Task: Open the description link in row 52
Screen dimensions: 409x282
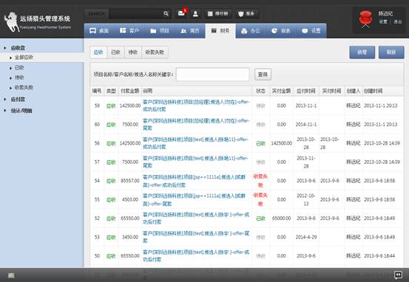Action: coord(196,219)
